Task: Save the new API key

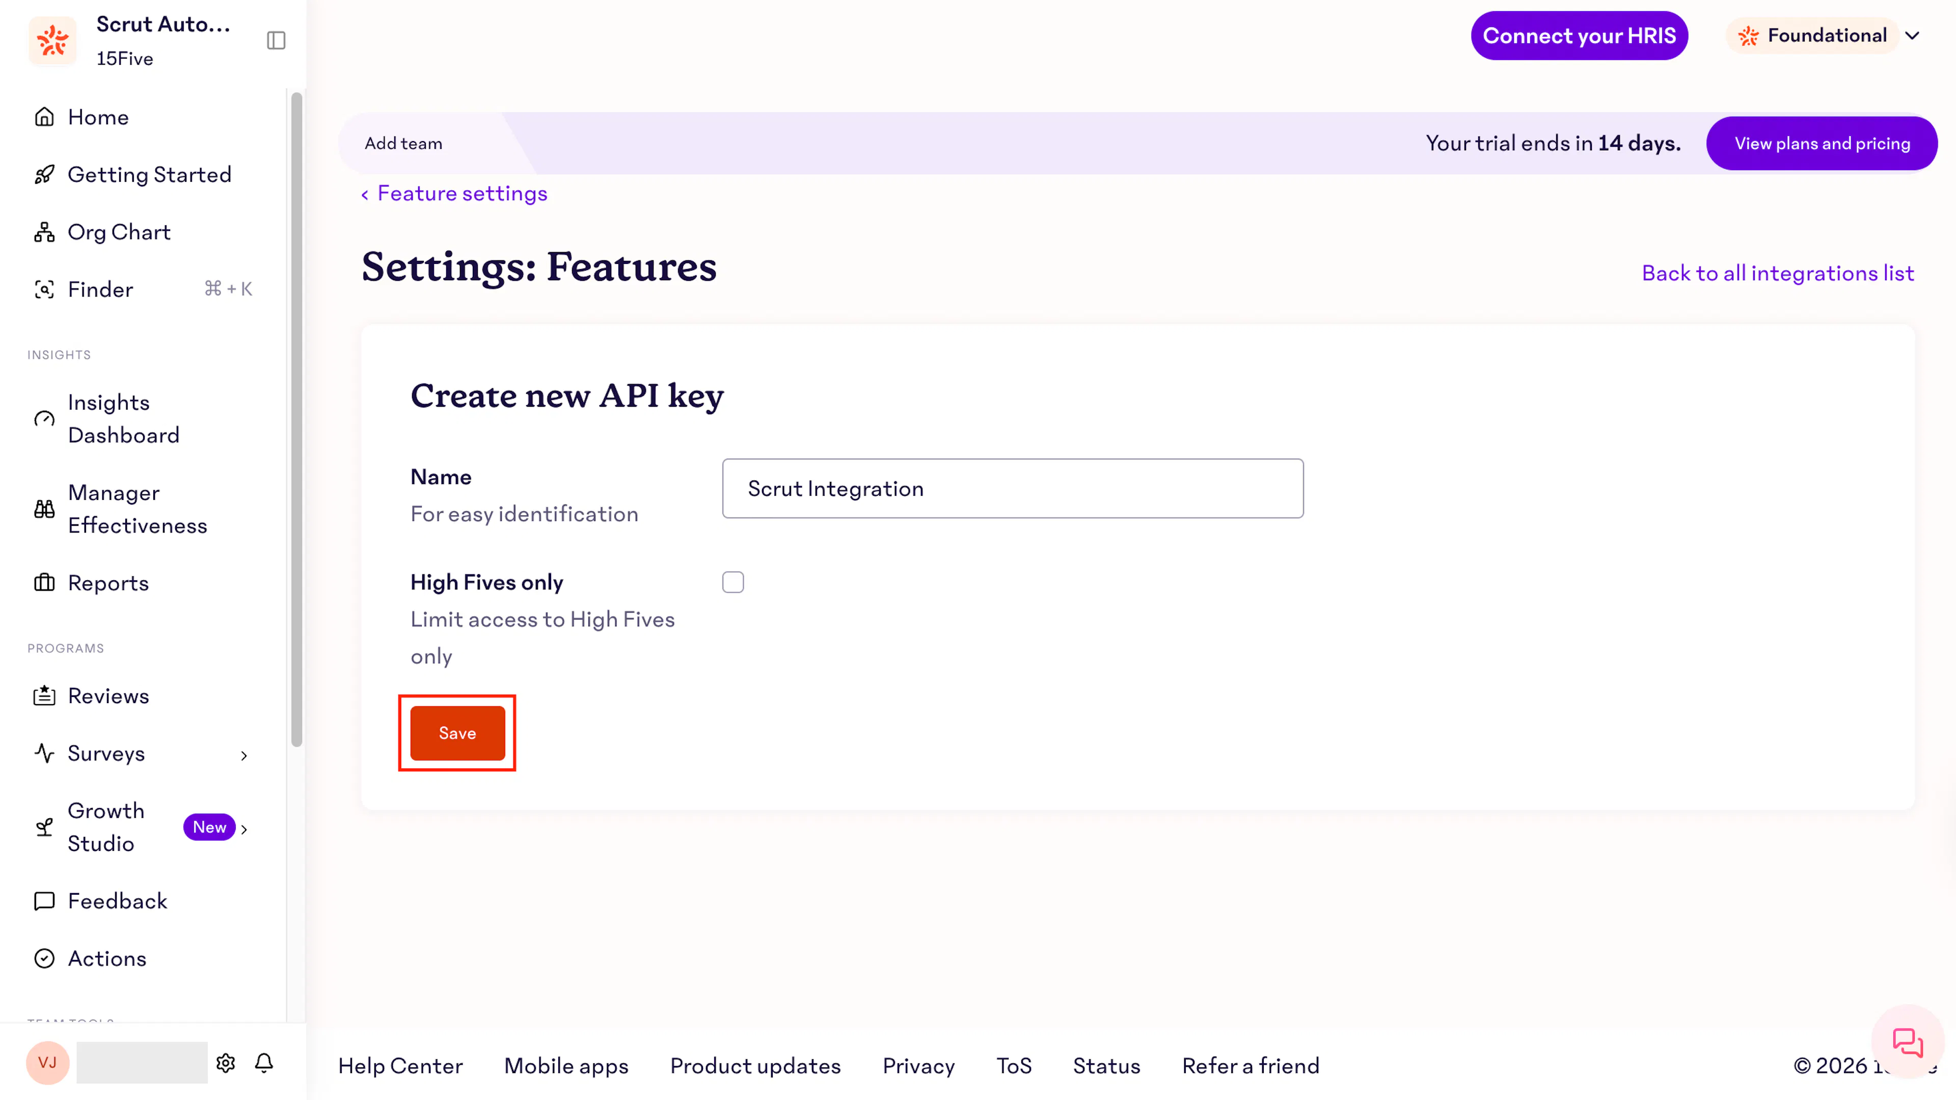Action: 457,733
